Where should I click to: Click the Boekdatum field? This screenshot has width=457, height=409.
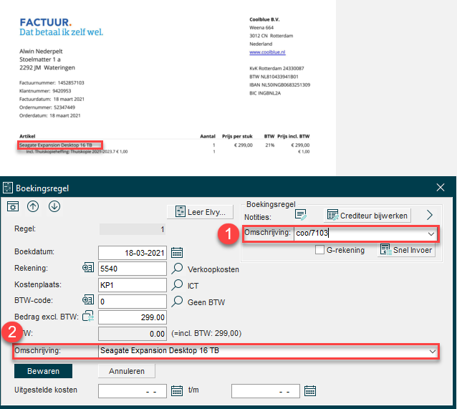click(133, 253)
